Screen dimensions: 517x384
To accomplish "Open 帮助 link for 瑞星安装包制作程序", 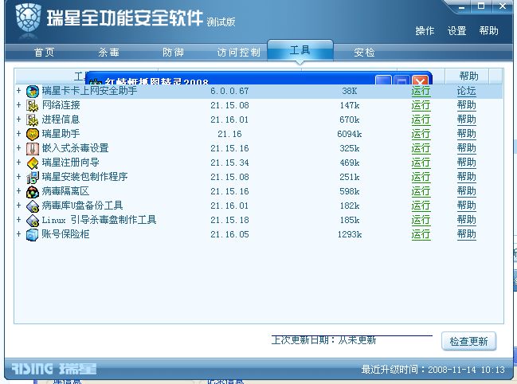I will click(467, 177).
